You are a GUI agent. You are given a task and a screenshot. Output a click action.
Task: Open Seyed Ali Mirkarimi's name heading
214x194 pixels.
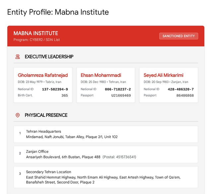163,75
